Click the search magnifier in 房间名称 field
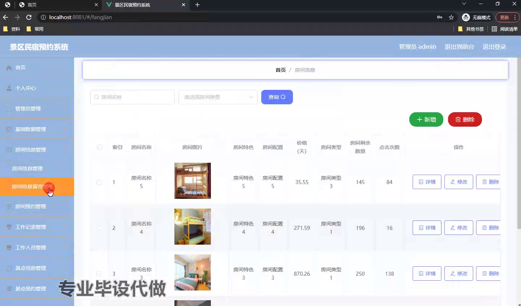 (96, 97)
